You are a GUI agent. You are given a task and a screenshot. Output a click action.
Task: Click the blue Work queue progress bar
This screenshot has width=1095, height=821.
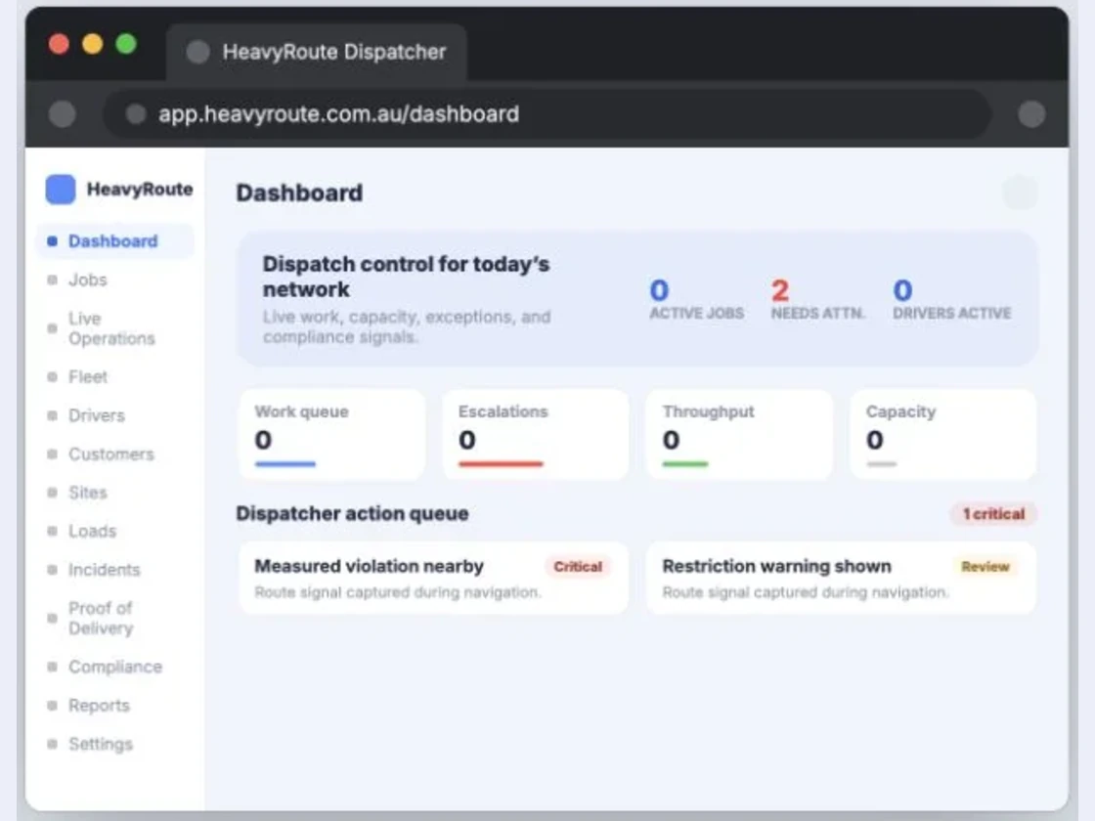pos(285,463)
